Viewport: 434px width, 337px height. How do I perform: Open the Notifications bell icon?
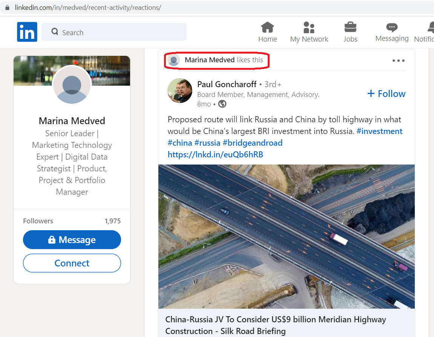point(431,28)
